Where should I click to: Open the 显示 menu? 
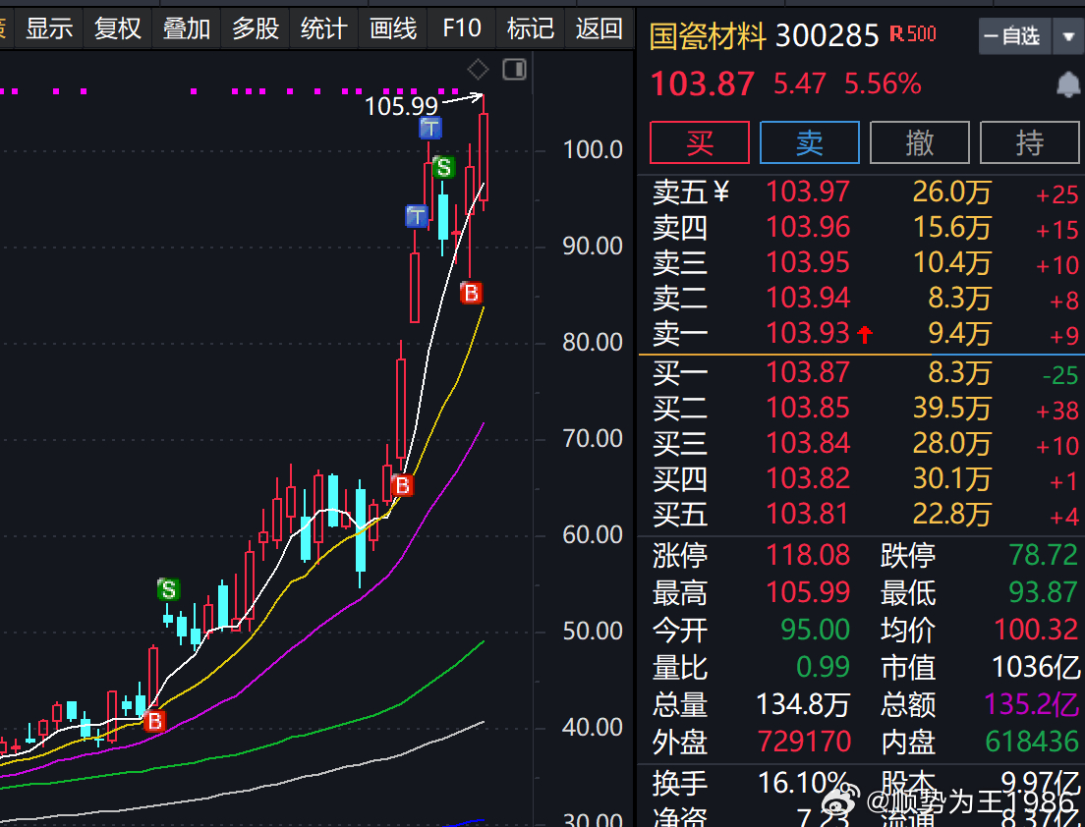(49, 28)
